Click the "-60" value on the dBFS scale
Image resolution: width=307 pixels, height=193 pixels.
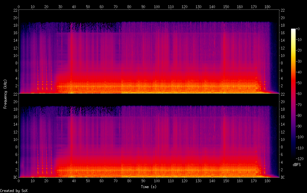point(299,94)
